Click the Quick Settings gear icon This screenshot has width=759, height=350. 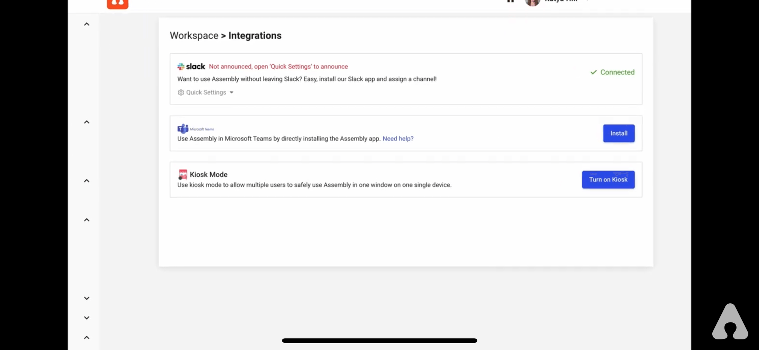tap(181, 92)
